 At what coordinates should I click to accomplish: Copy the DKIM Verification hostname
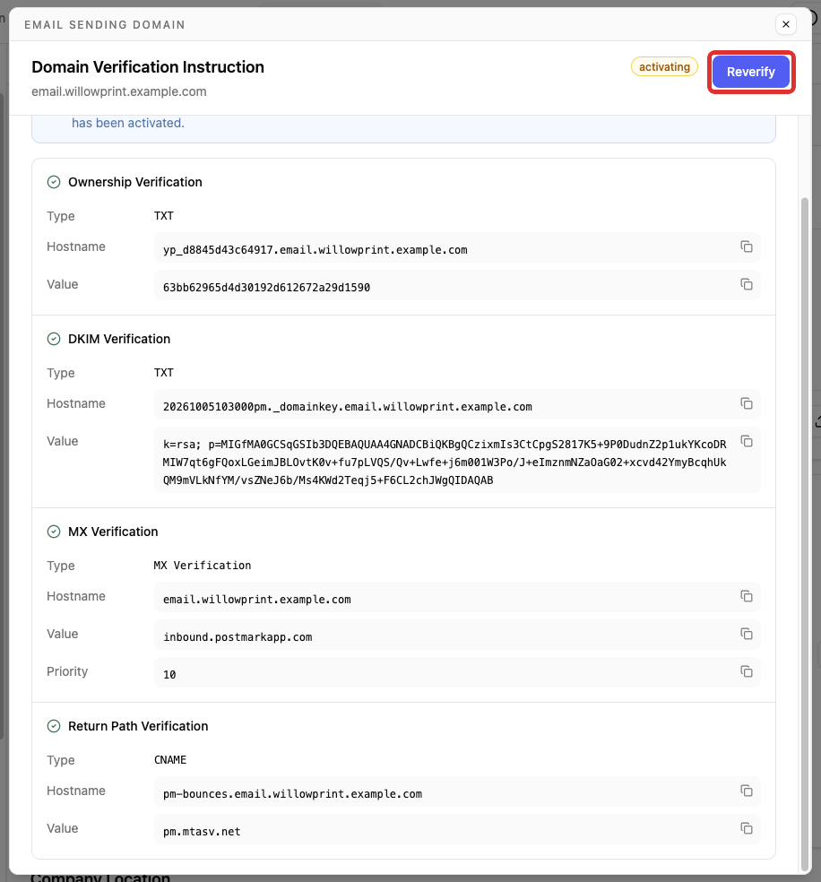tap(747, 403)
